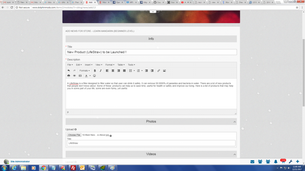
Task: Expand the cover image dropdown chevron
Action: 153,12
